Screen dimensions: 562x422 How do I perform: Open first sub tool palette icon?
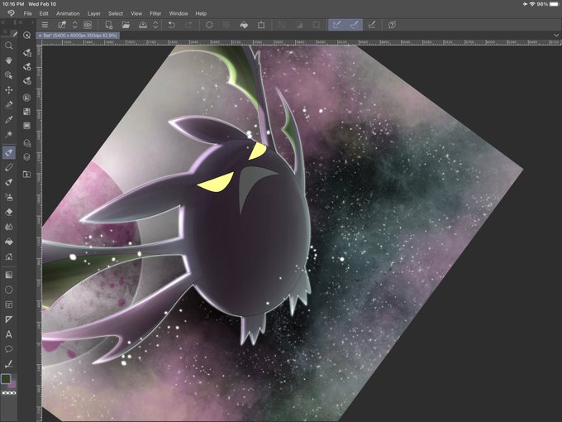point(27,53)
